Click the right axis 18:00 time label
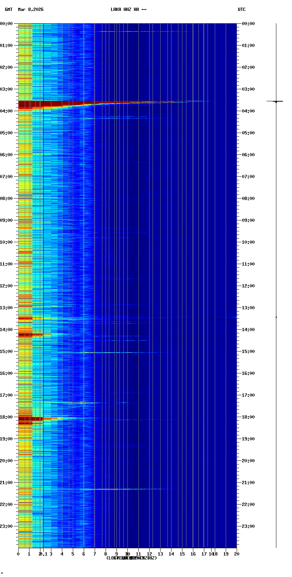This screenshot has width=292, height=577. pyautogui.click(x=248, y=417)
